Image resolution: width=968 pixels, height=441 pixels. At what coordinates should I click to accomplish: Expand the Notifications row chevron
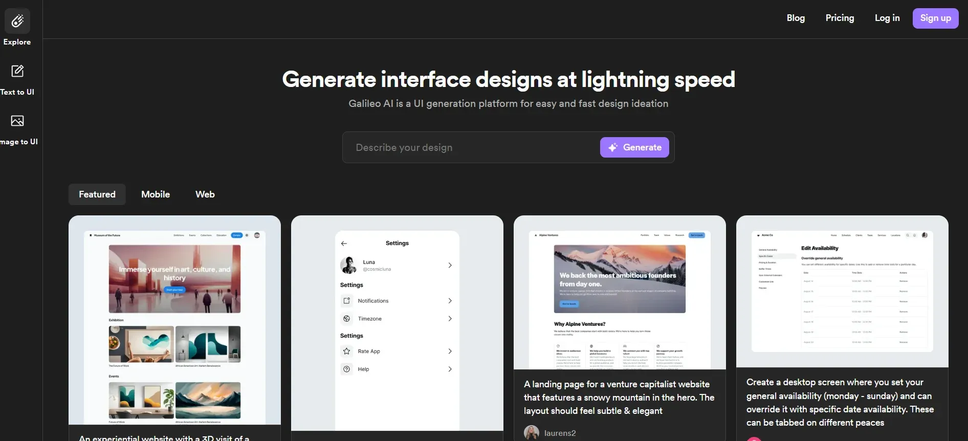(x=450, y=301)
